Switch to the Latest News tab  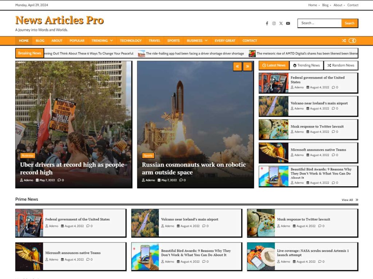click(274, 65)
